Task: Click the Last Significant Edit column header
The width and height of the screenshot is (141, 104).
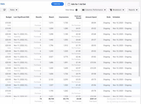Action: point(21,17)
